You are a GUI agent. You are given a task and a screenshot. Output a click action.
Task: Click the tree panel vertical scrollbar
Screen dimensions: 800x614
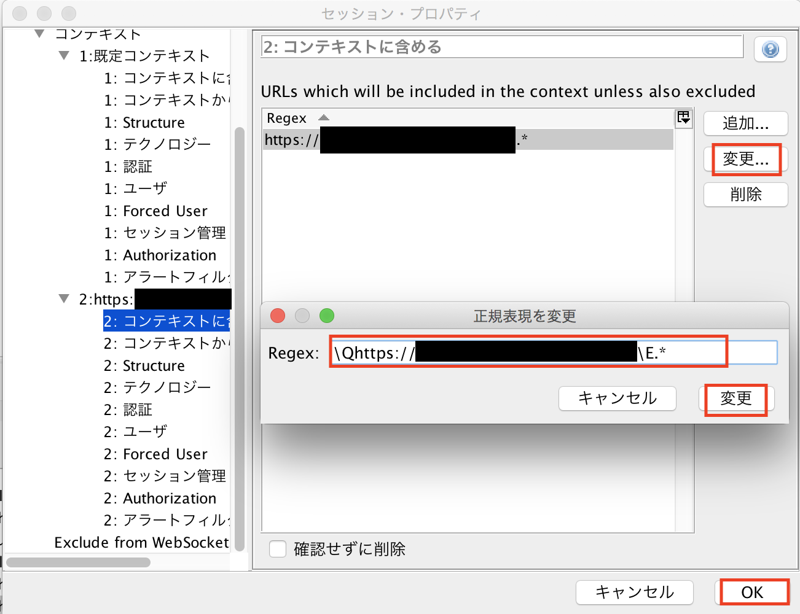click(x=240, y=338)
